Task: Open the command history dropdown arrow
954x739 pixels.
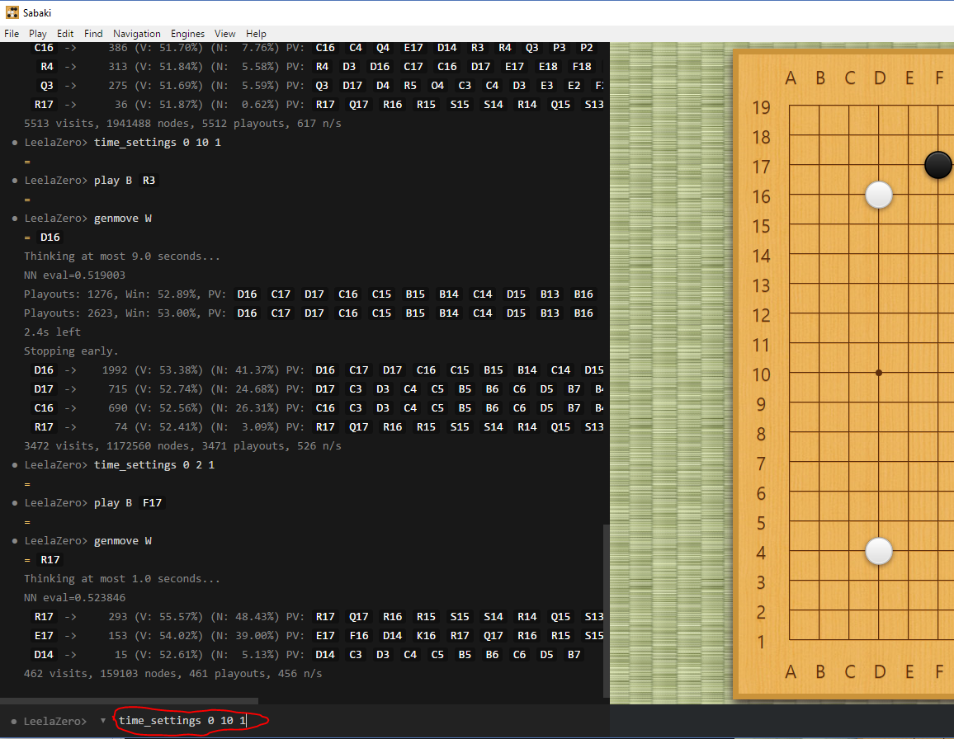Action: (x=102, y=720)
